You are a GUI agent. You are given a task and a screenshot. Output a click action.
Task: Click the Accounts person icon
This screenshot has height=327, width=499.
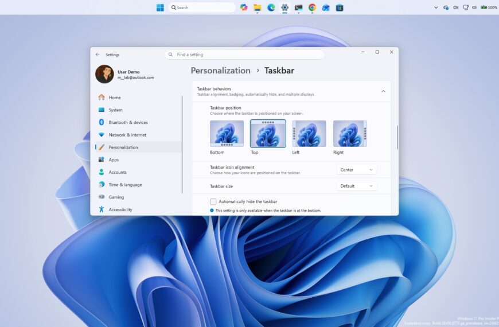click(102, 172)
